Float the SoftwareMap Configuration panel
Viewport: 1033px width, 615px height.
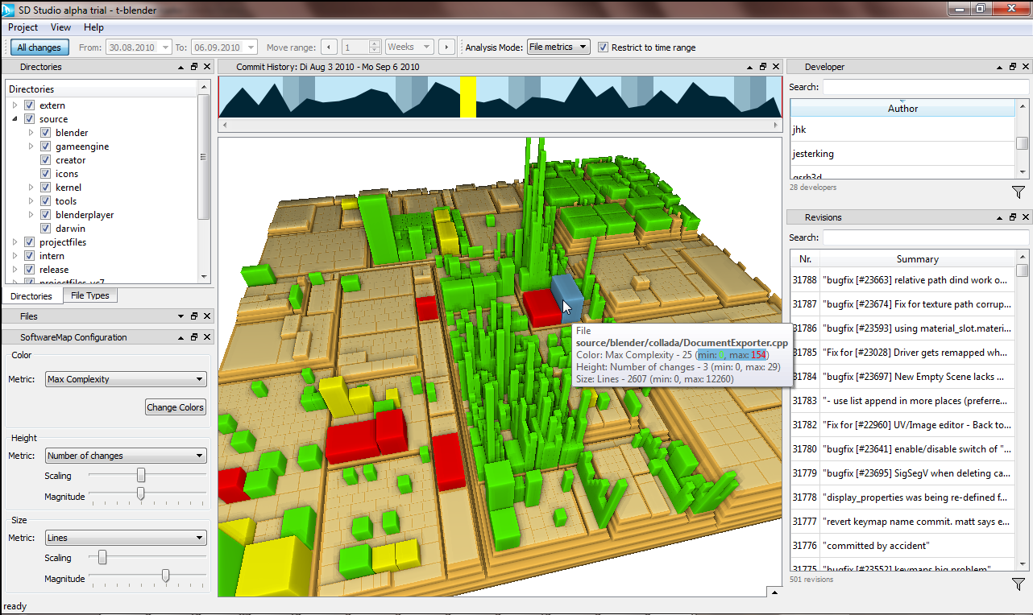click(194, 337)
